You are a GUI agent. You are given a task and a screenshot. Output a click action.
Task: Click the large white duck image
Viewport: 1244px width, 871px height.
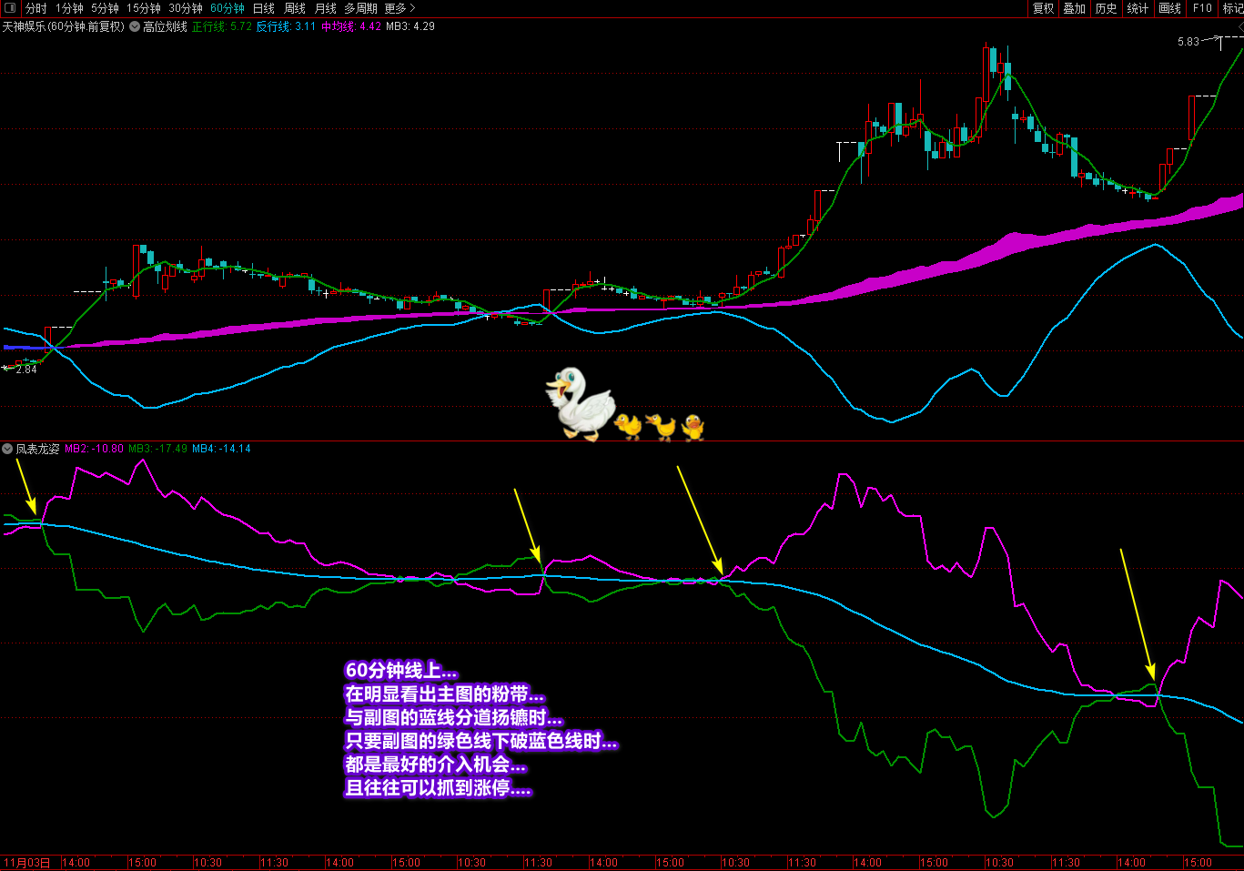coord(580,404)
